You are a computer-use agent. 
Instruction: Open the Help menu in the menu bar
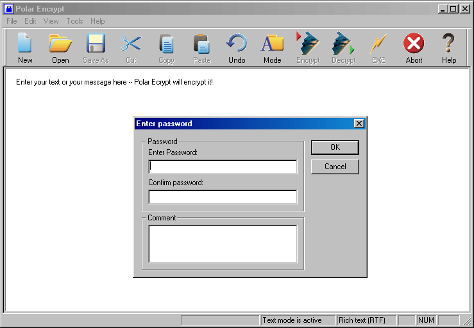tap(97, 21)
